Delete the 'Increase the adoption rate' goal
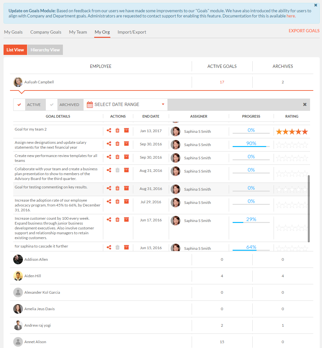This screenshot has width=322, height=348. tap(117, 202)
